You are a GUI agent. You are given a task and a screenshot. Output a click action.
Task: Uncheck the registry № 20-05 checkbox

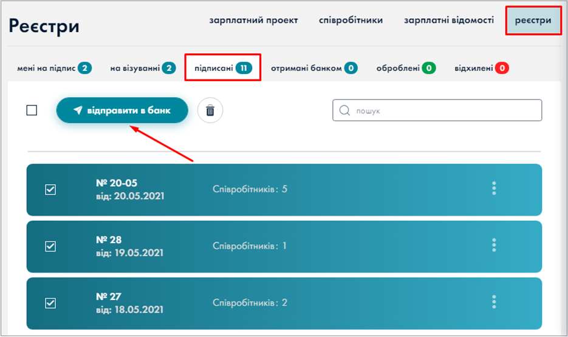pos(51,190)
